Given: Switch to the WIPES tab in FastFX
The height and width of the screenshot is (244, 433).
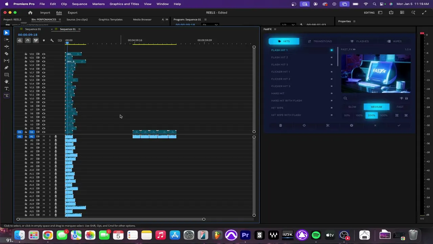Looking at the screenshot, I should 394,41.
